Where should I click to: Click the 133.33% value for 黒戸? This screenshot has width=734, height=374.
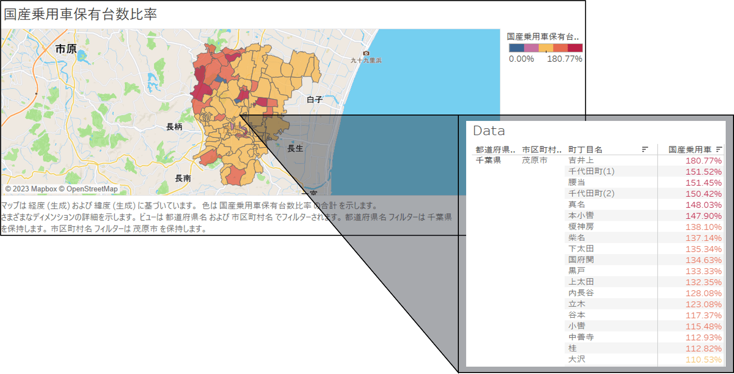pyautogui.click(x=704, y=271)
